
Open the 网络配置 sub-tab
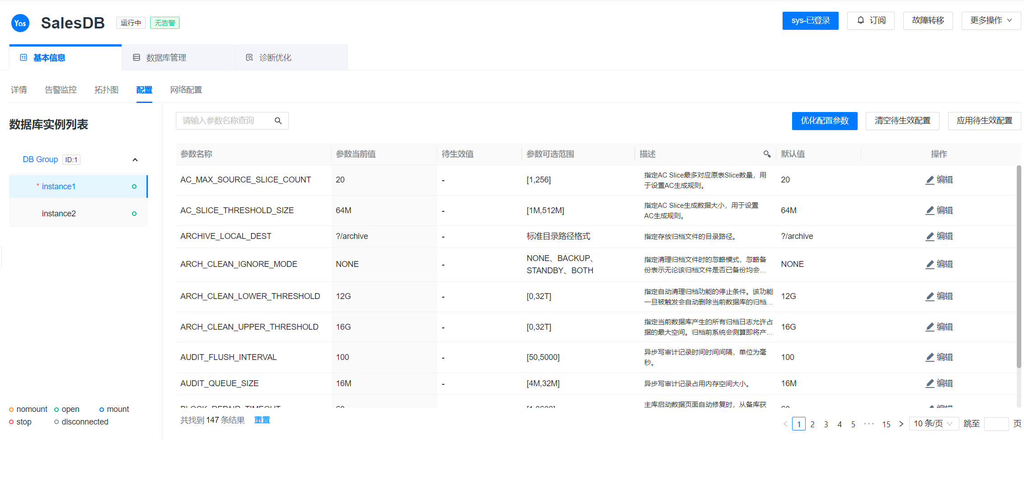(x=186, y=89)
